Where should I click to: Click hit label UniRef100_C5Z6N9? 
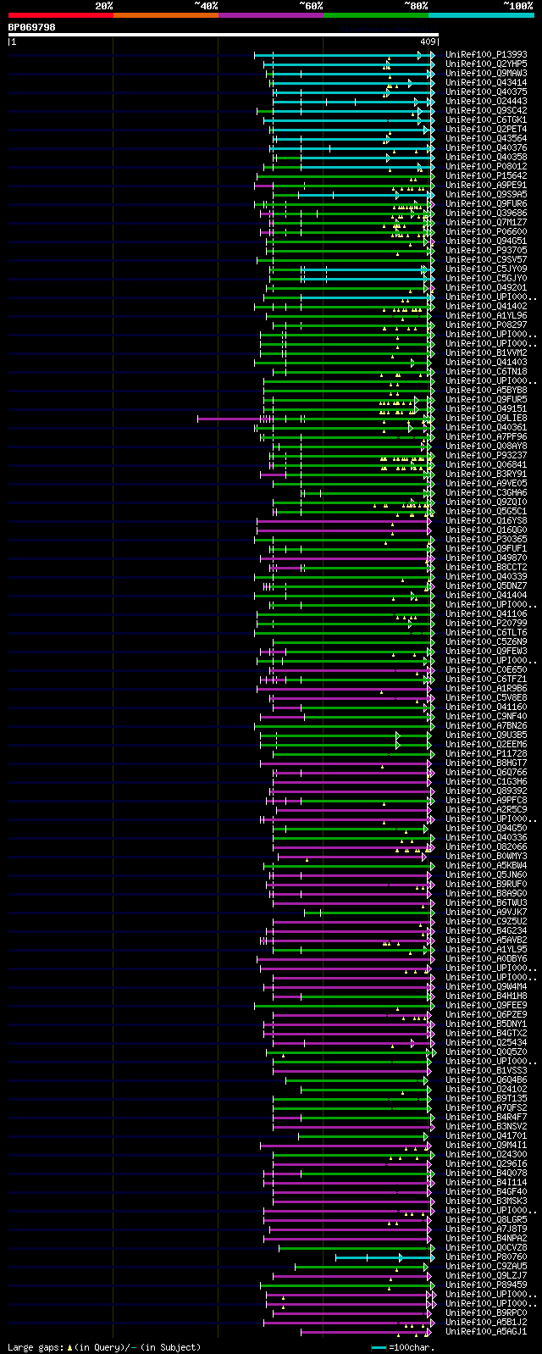click(x=486, y=642)
